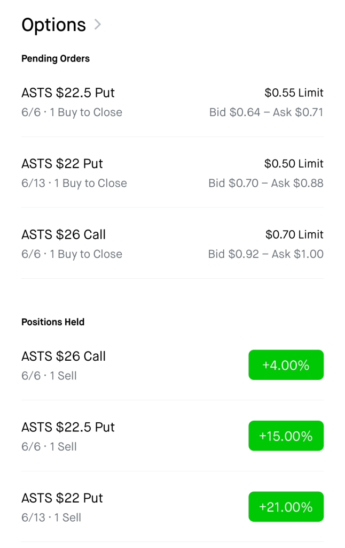Open the Options heading title
The image size is (345, 548).
pos(53,25)
